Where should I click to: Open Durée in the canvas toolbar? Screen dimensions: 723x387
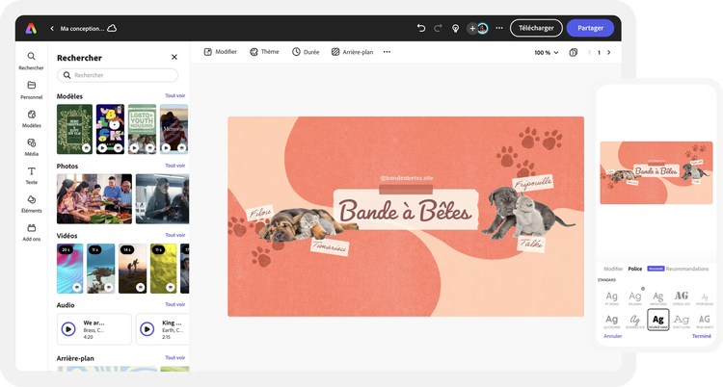[306, 52]
